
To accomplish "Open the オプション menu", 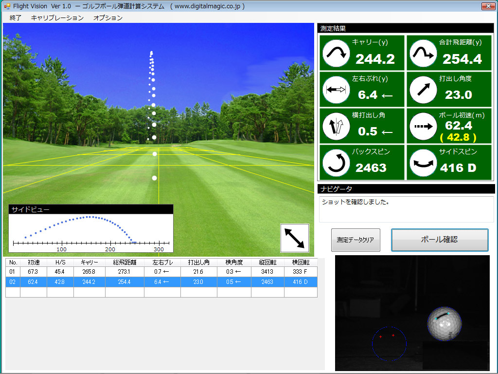I will [x=107, y=18].
